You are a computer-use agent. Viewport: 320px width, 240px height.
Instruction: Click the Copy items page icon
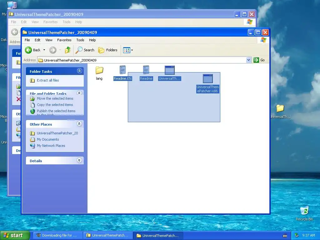(32, 105)
